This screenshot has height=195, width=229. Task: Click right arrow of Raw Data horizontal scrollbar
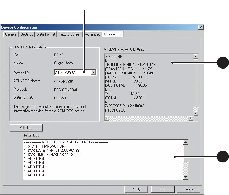coord(190,118)
